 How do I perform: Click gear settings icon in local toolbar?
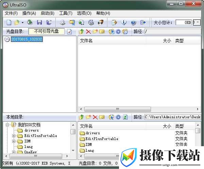pyautogui.click(x=118, y=117)
